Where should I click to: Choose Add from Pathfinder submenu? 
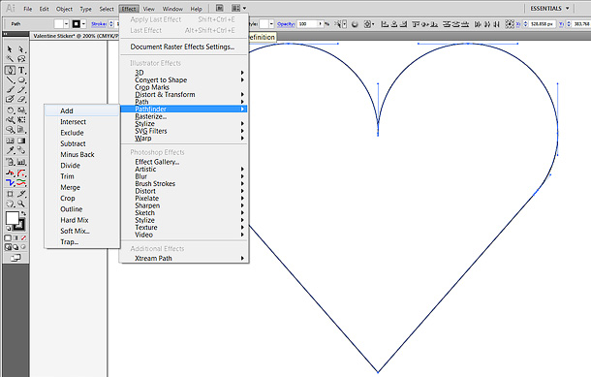(81, 110)
